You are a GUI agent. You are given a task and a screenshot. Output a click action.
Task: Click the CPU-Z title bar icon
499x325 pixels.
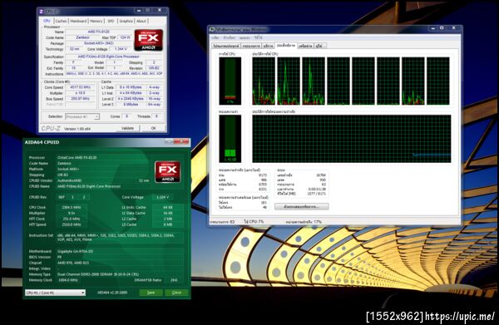41,11
